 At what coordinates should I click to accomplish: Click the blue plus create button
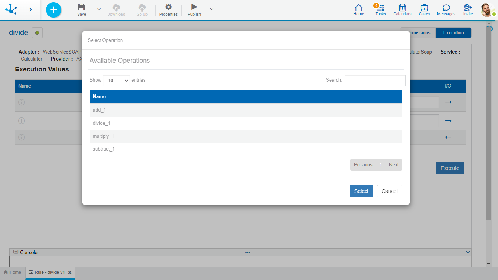click(x=54, y=9)
